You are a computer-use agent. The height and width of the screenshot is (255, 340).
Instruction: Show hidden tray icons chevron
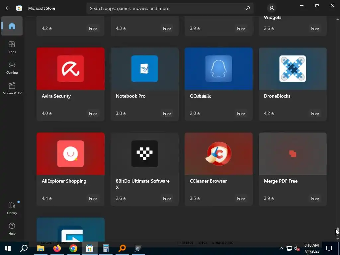tap(281, 248)
